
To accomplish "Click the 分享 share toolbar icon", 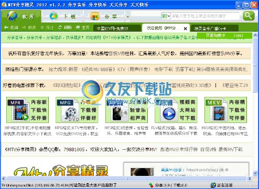I will [95, 16].
